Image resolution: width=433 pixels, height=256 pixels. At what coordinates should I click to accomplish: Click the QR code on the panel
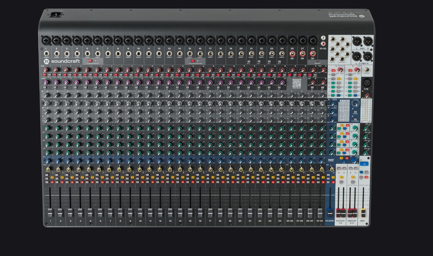[297, 83]
